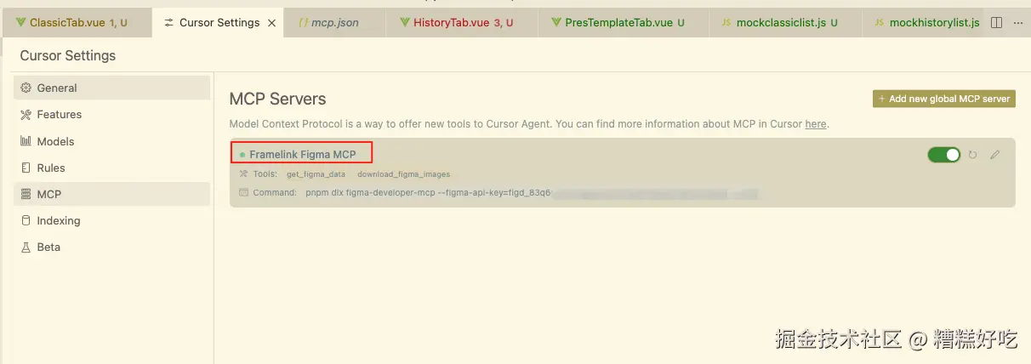This screenshot has height=364, width=1031.
Task: Open the ClassicTab.vue editor tab
Action: pos(77,23)
